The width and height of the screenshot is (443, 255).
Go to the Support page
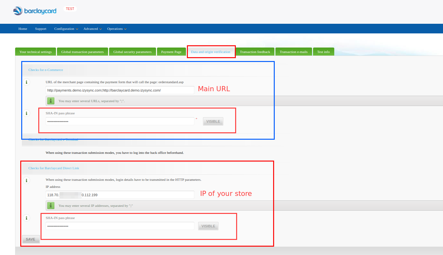[41, 29]
